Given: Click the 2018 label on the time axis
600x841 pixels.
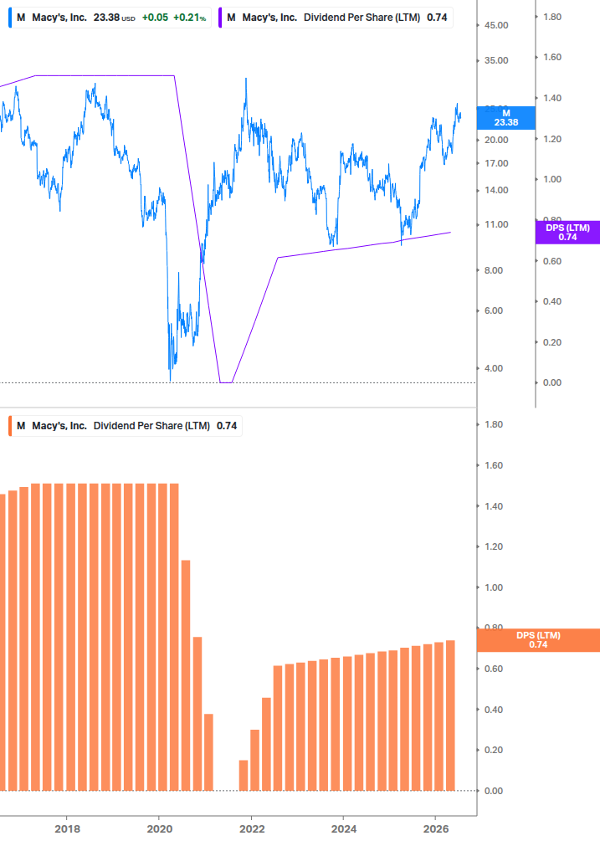Looking at the screenshot, I should tap(67, 829).
